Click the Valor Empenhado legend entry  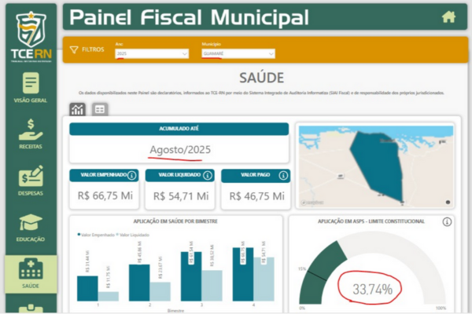click(x=96, y=235)
